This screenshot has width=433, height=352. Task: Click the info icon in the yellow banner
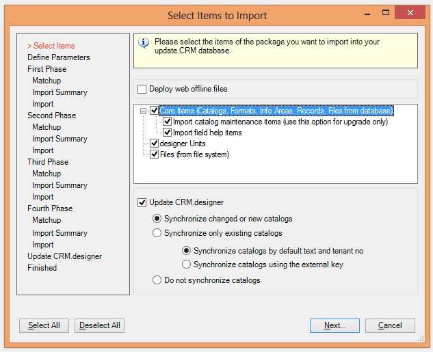point(144,43)
